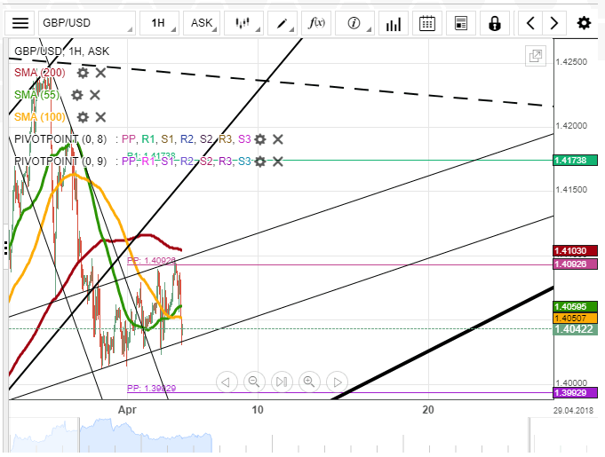
Task: Shift chart left with the round back arrow
Action: tap(227, 382)
